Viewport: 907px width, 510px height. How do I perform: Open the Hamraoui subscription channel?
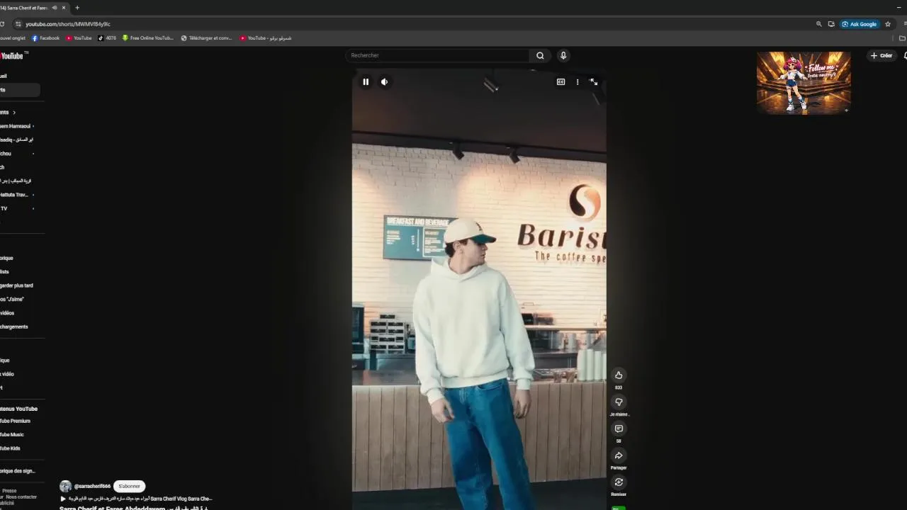point(16,126)
